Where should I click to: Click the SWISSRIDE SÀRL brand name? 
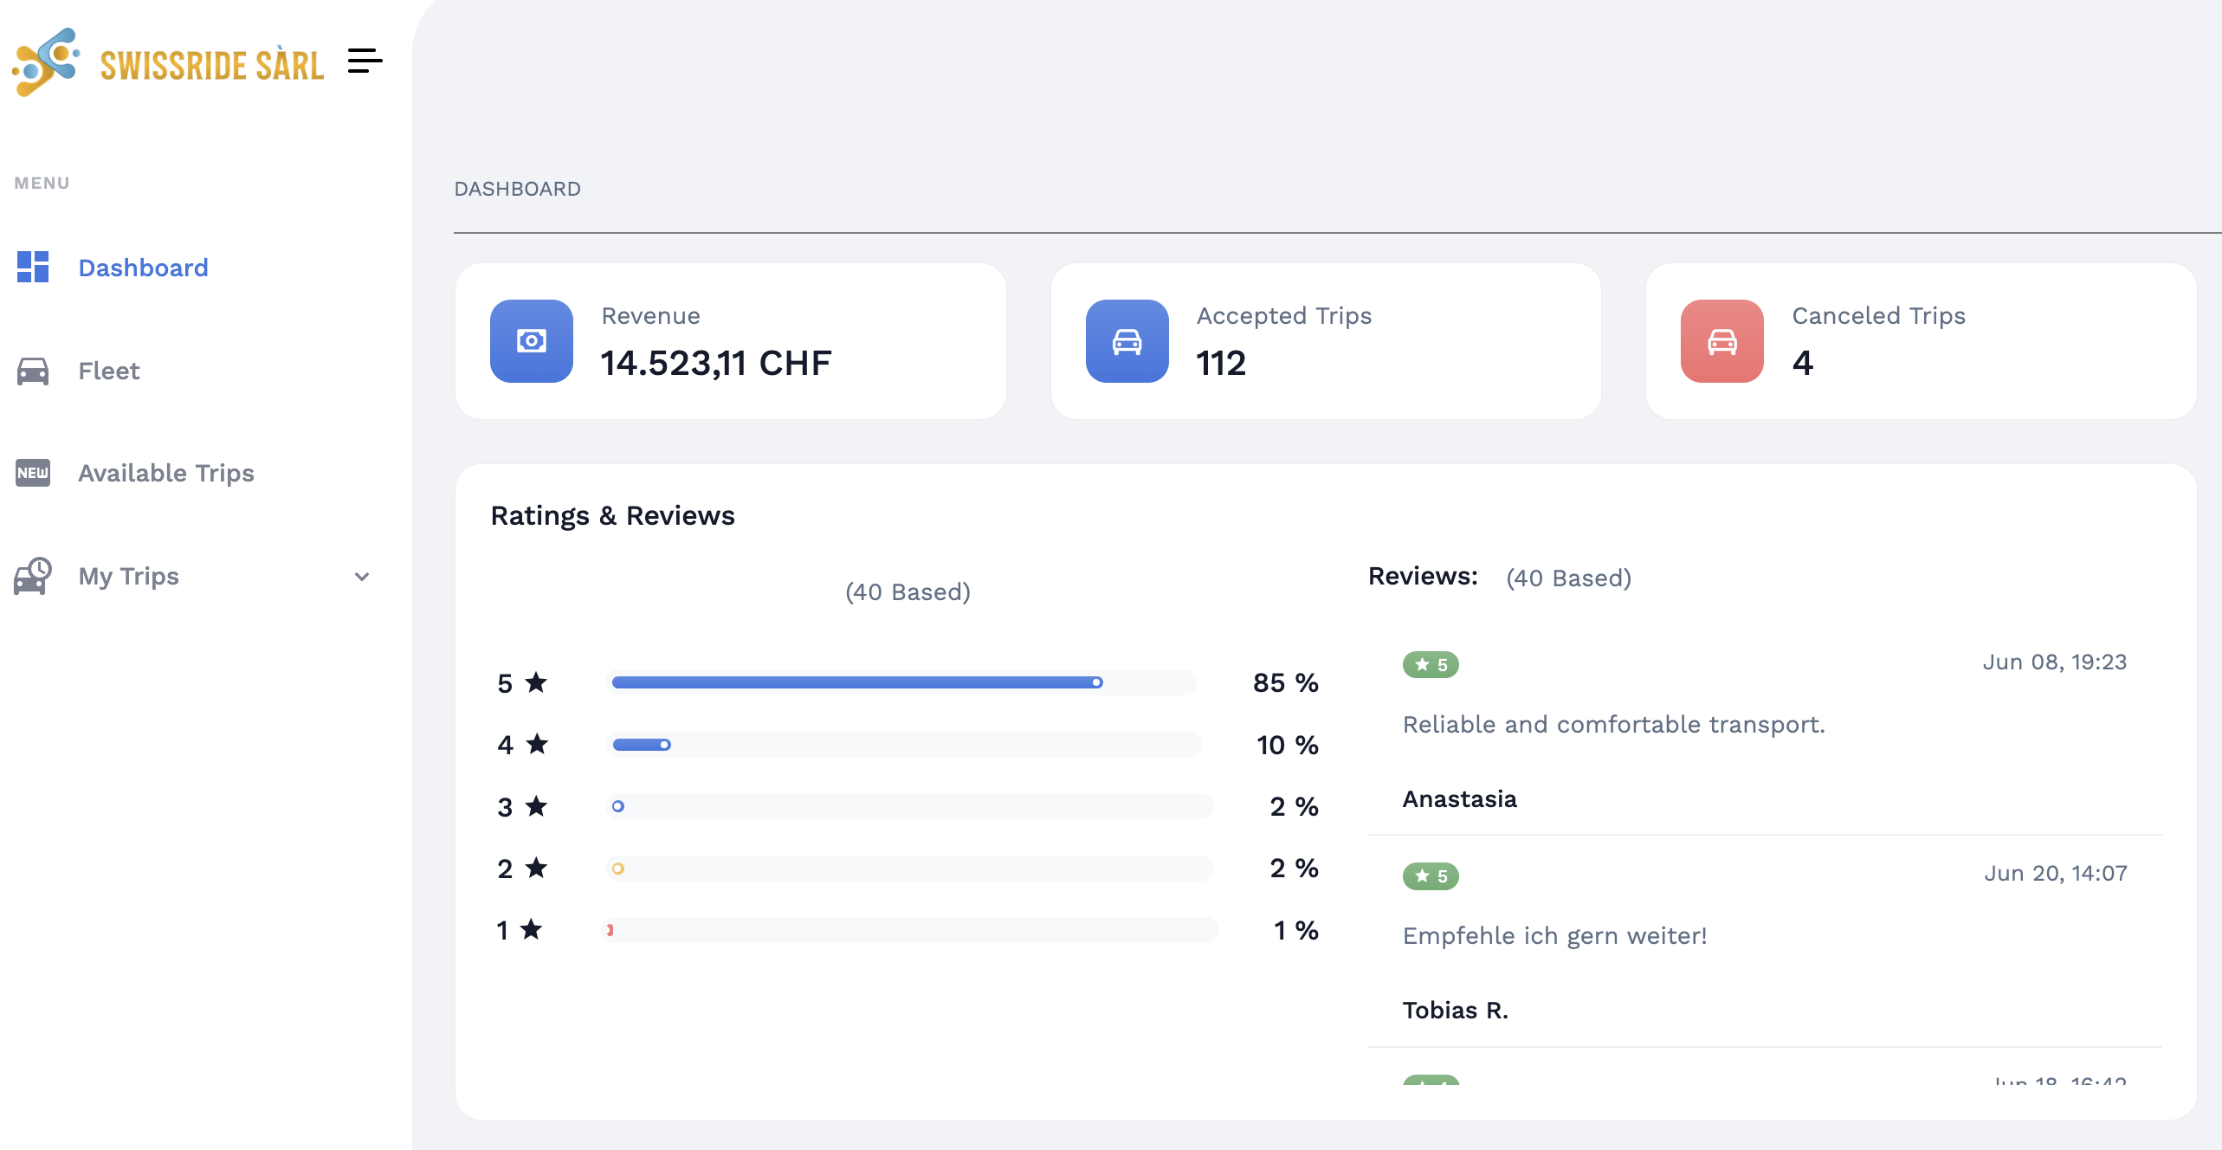212,66
